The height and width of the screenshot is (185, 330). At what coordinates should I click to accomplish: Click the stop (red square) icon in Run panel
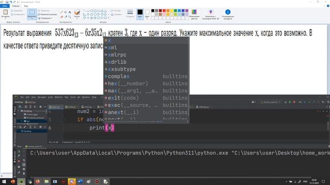pyautogui.click(x=19, y=161)
